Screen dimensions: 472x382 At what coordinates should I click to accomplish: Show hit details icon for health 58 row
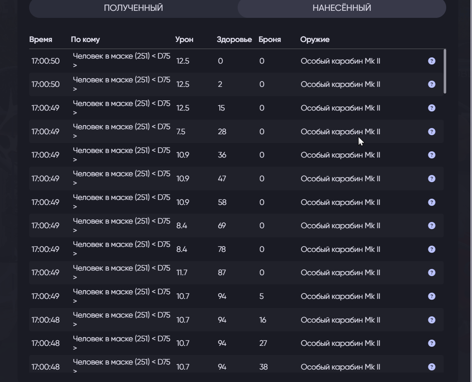tap(432, 202)
